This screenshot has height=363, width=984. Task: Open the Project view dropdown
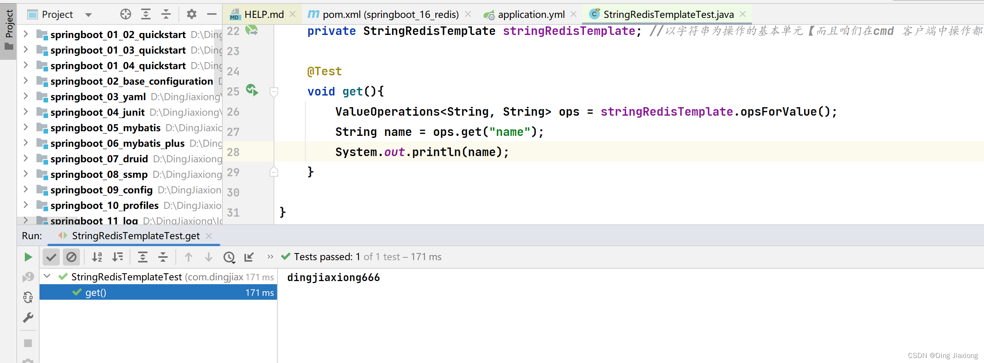(x=88, y=15)
